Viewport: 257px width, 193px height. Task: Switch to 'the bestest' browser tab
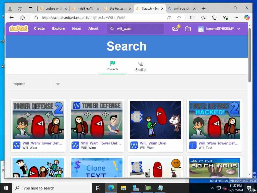(117, 9)
